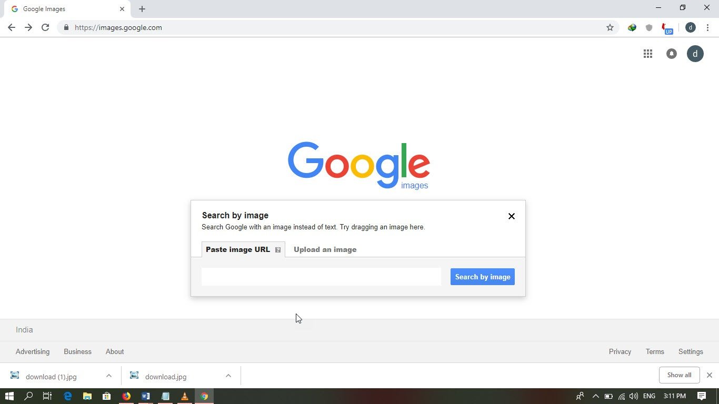Open Google notifications bell
719x404 pixels.
[672, 54]
